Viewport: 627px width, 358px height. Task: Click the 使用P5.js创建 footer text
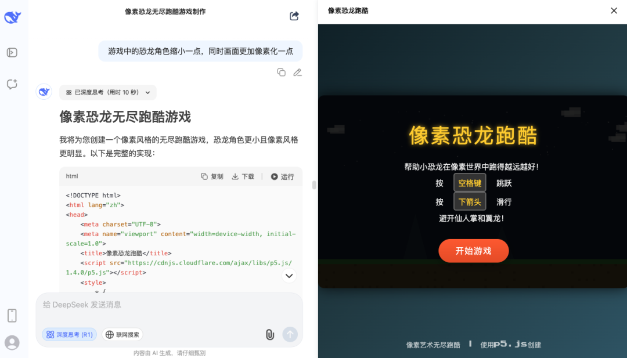click(511, 345)
